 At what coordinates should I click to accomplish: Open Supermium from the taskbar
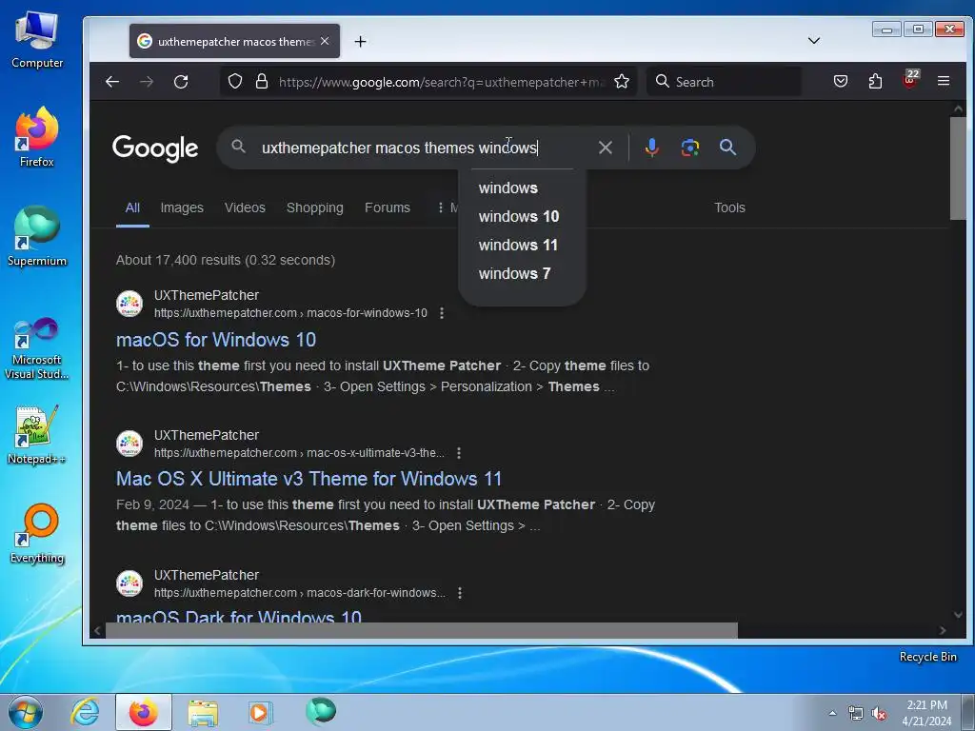click(x=321, y=712)
